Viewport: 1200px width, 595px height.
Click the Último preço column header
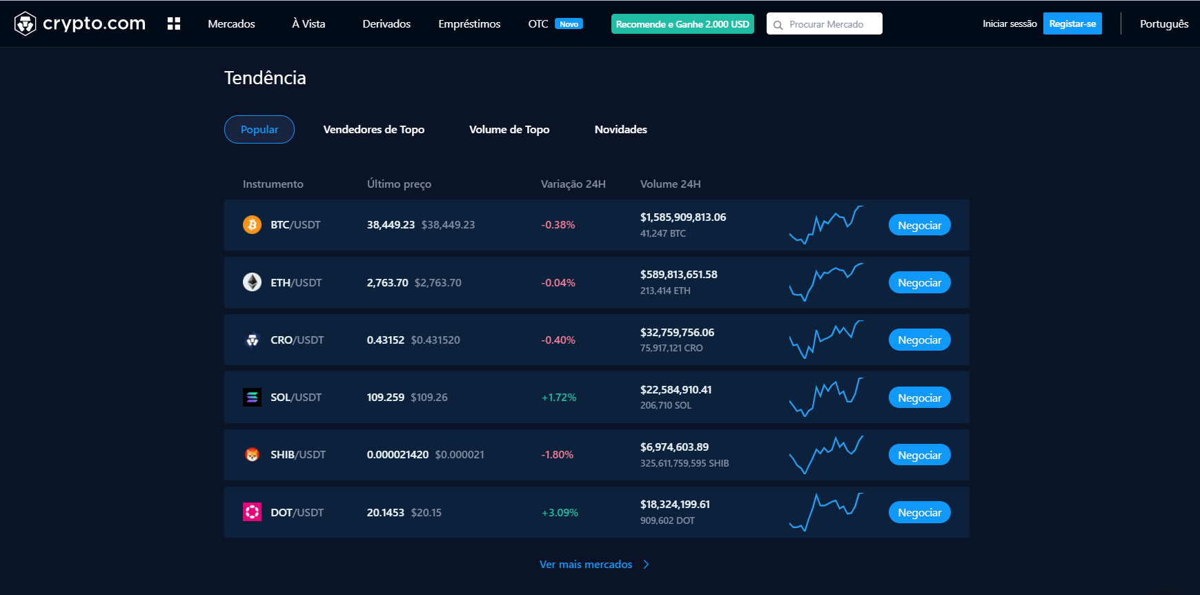pyautogui.click(x=399, y=184)
